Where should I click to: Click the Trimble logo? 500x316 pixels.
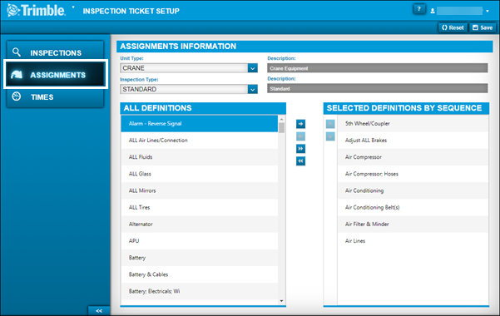click(36, 10)
